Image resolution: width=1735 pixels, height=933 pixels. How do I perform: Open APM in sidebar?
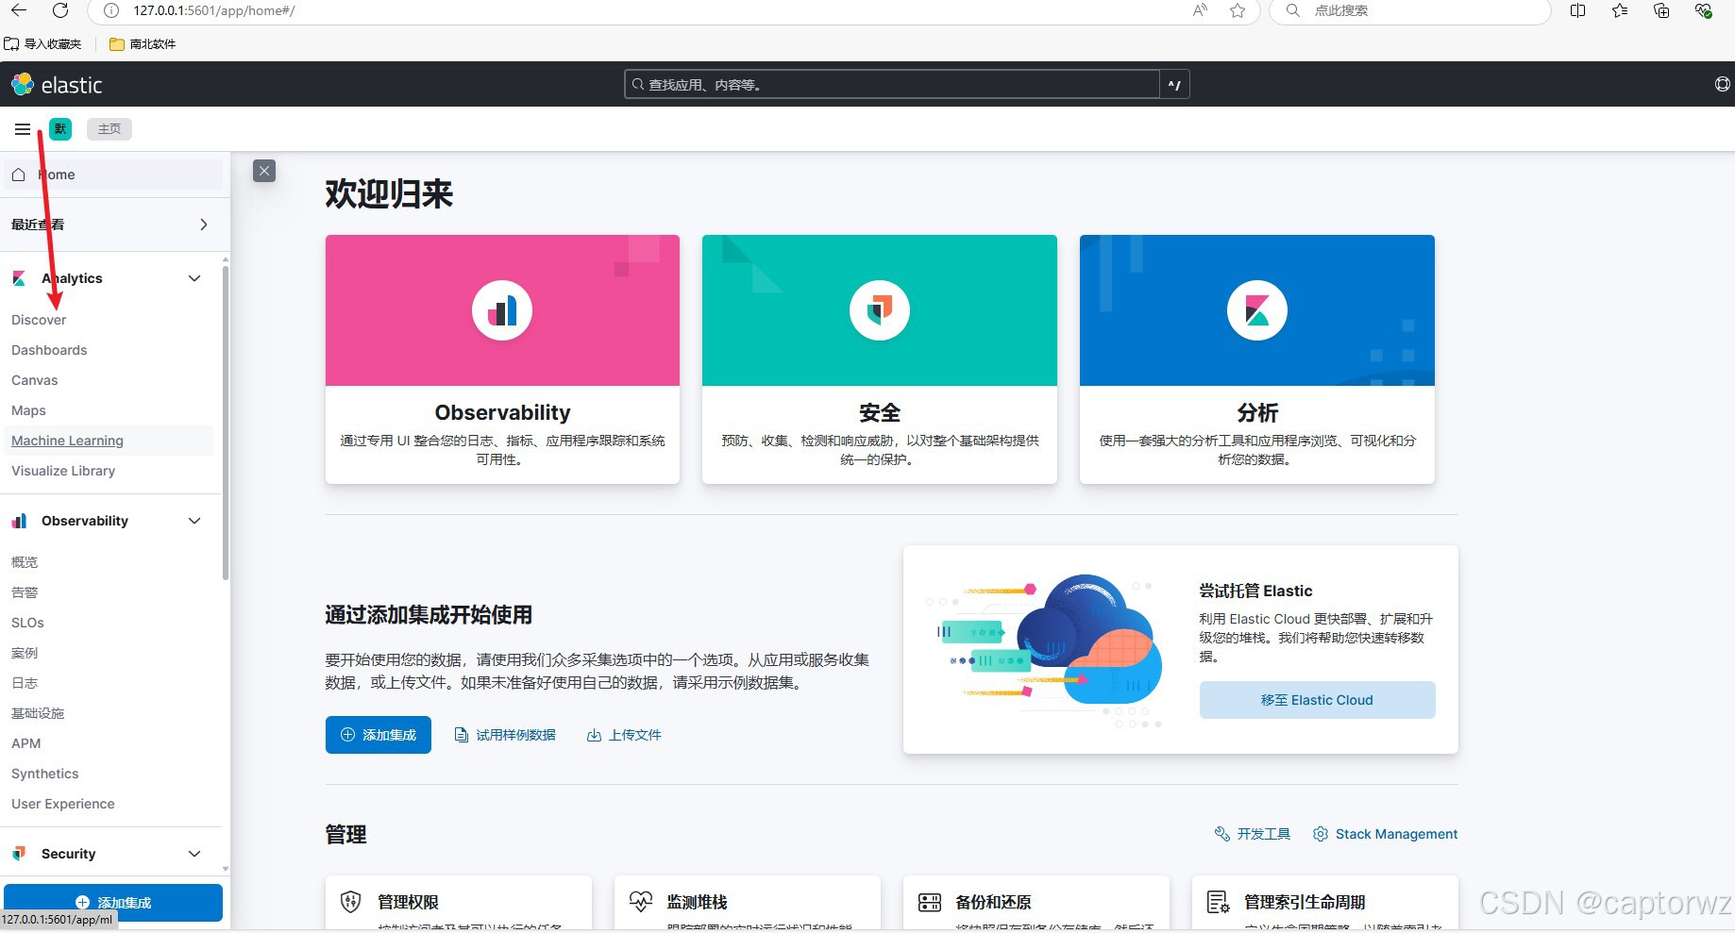(25, 743)
